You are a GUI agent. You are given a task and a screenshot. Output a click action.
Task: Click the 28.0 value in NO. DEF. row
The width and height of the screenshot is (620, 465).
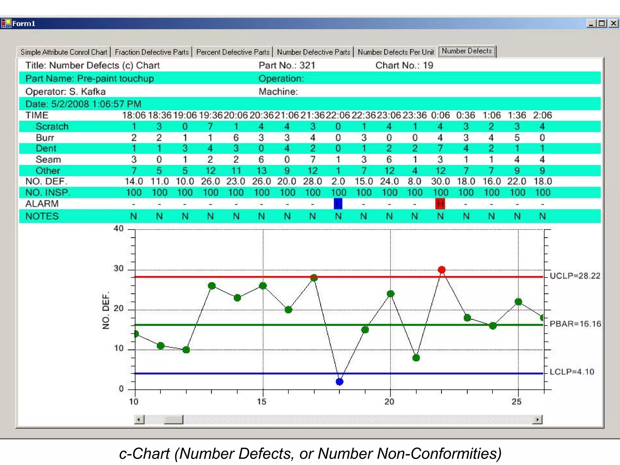[312, 181]
